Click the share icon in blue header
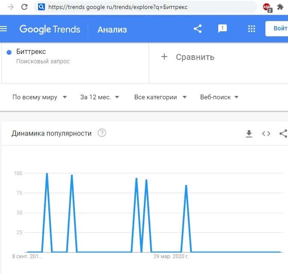Viewport: 288px width, 274px height. pyautogui.click(x=198, y=29)
